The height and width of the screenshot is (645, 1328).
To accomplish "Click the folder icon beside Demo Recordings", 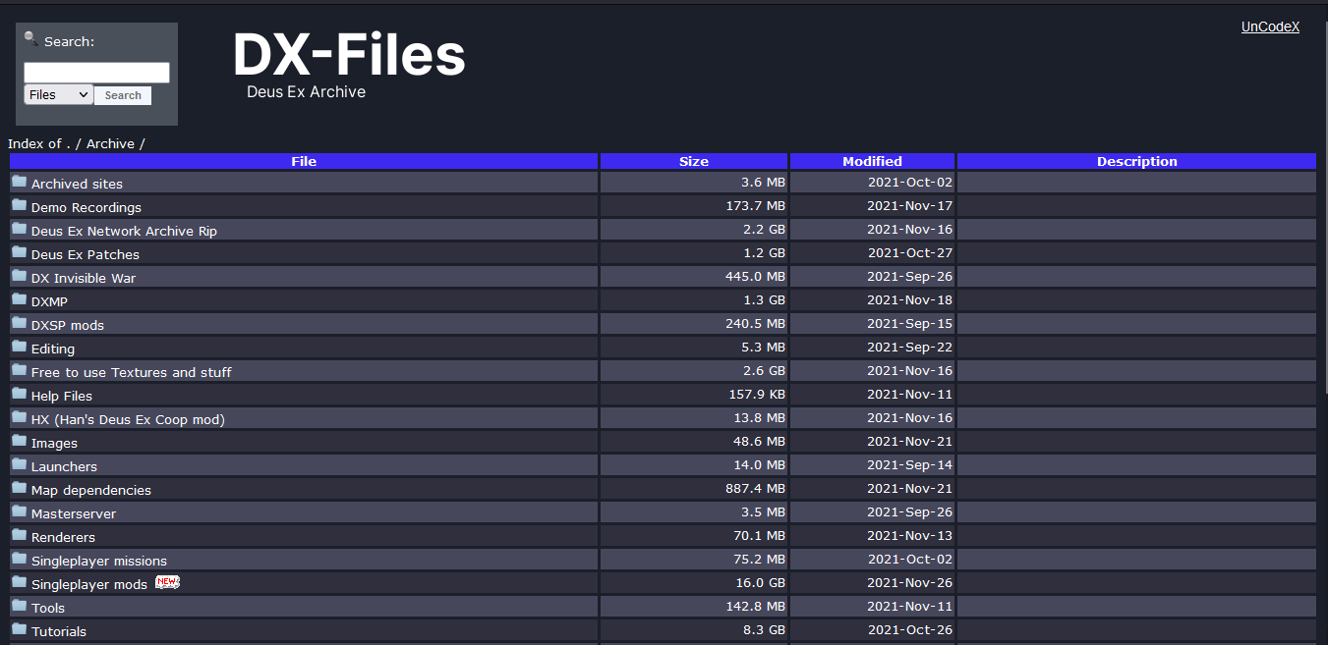I will pos(20,205).
